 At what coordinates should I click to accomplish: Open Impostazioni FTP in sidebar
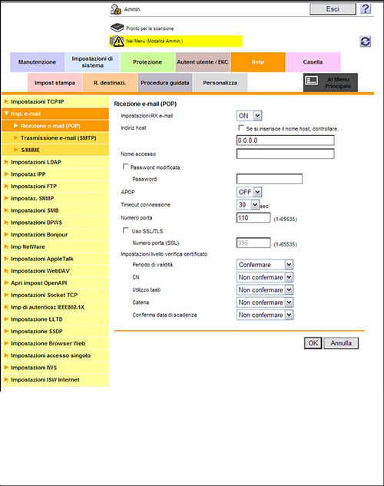(x=55, y=187)
